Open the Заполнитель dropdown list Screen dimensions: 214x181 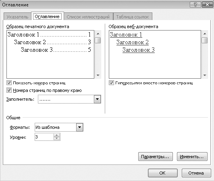click(97, 99)
